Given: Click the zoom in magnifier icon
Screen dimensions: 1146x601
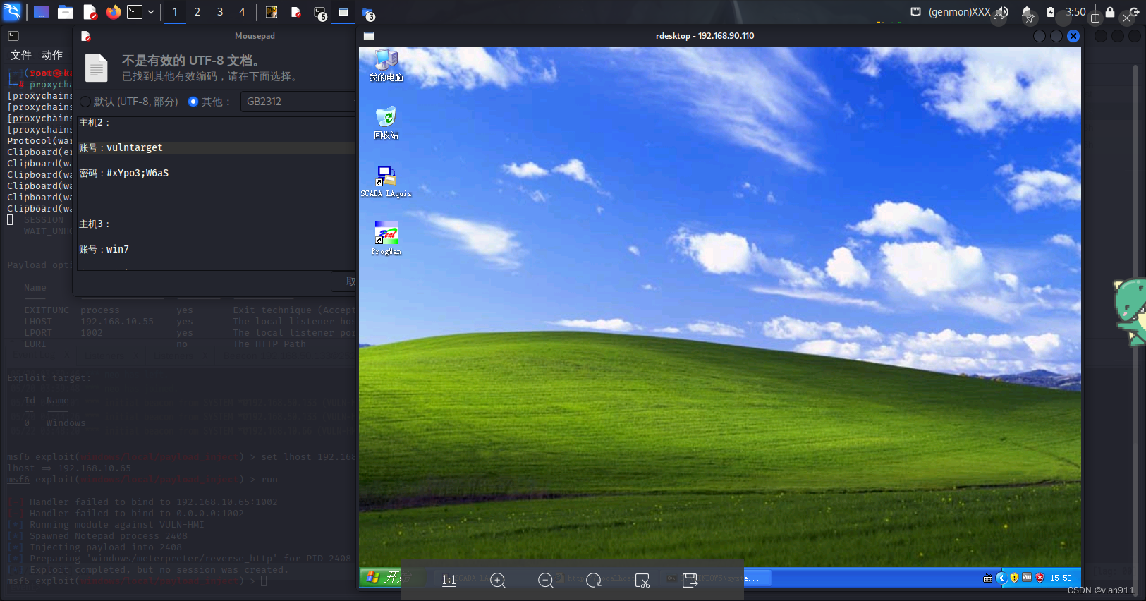Looking at the screenshot, I should point(498,580).
